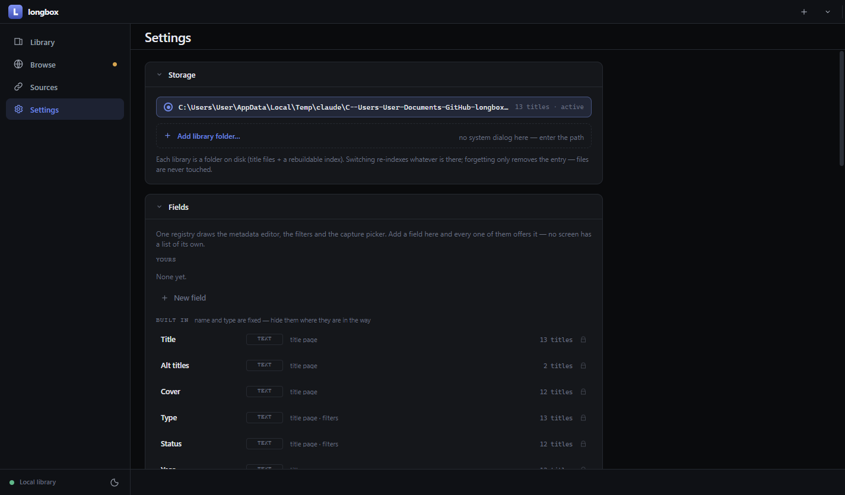Open the top bar chevron dropdown
Image resolution: width=845 pixels, height=495 pixels.
828,12
